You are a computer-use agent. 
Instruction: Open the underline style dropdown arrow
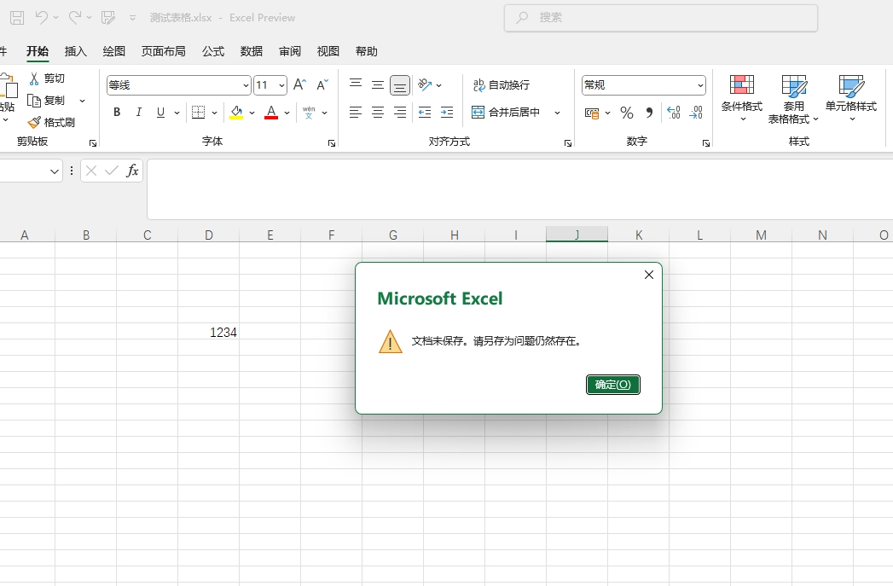click(x=177, y=113)
